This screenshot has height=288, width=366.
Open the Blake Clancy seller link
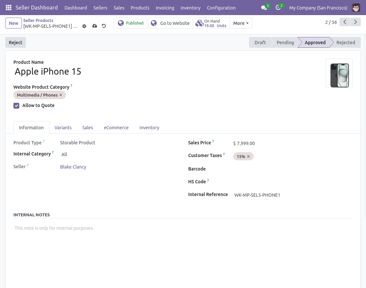click(x=73, y=167)
